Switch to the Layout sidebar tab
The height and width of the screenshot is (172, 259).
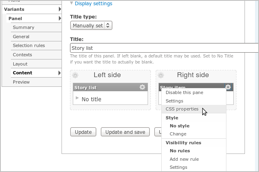point(20,64)
